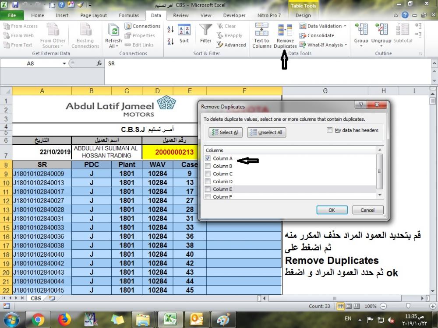Sort descending Z to A icon

(x=170, y=42)
